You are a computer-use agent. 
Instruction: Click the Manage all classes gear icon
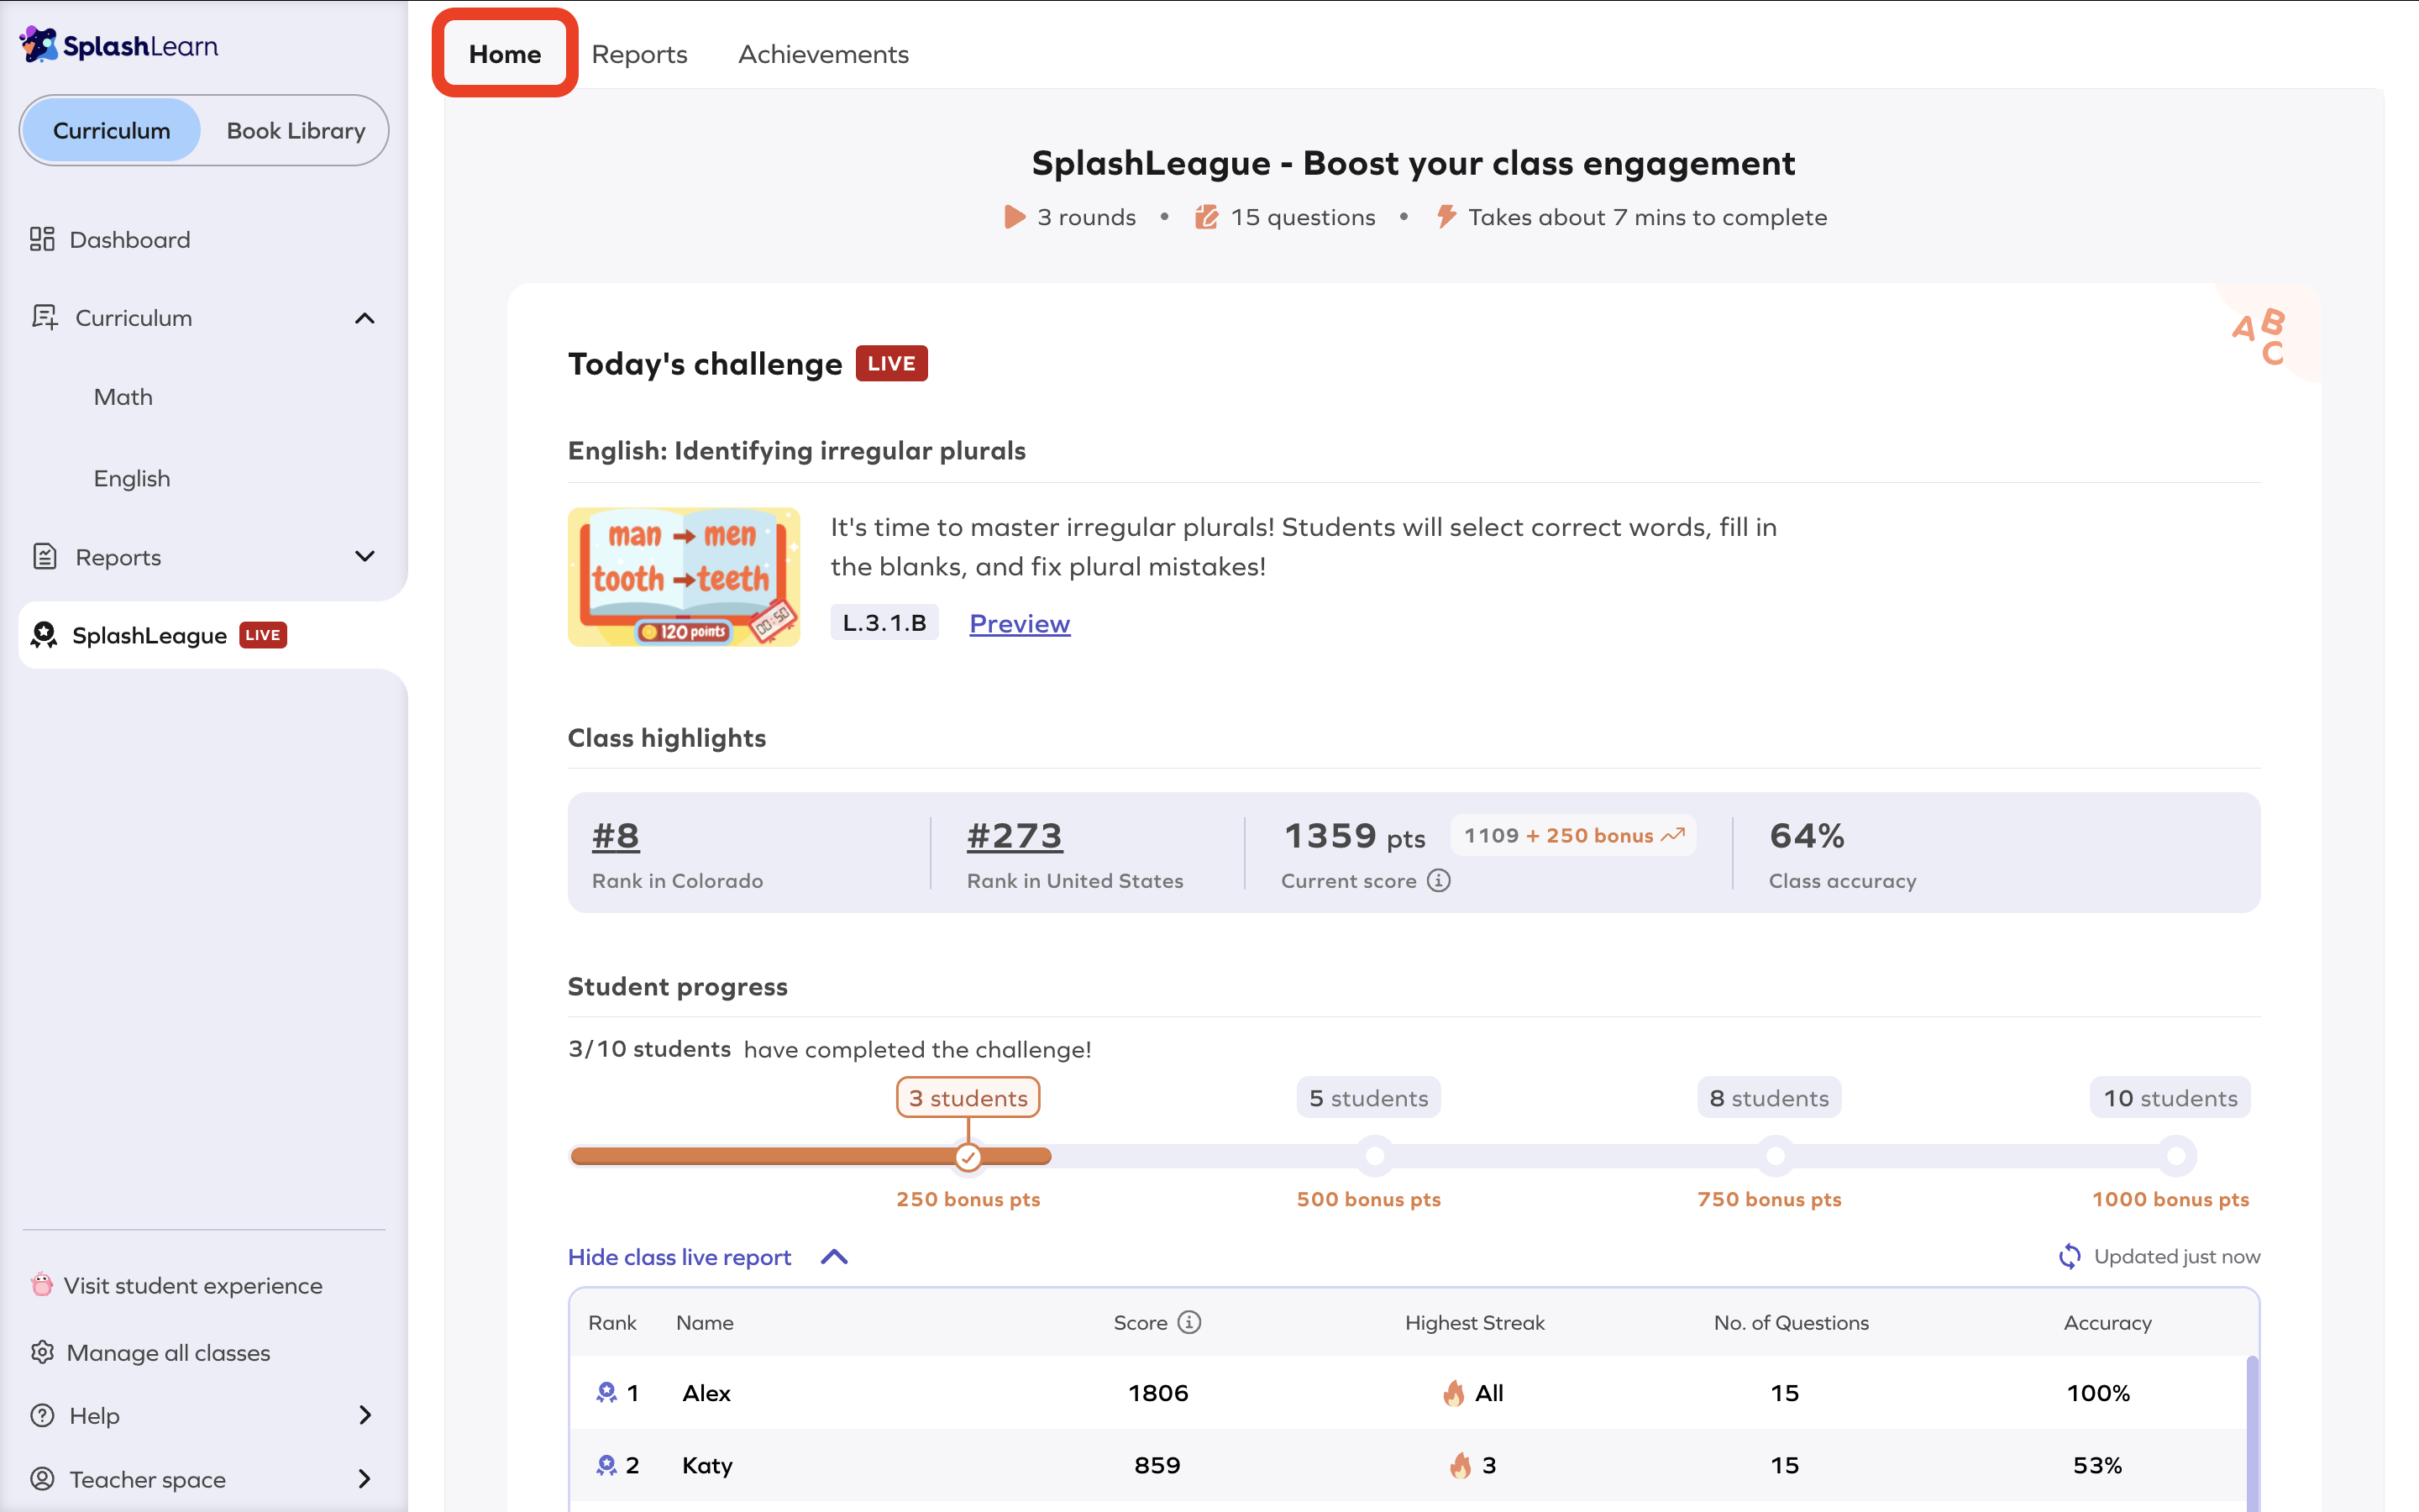[x=42, y=1352]
